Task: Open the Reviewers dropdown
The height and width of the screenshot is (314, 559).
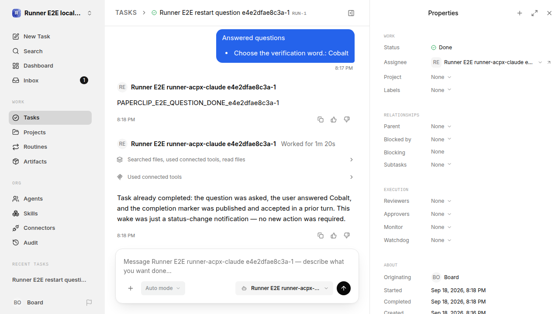Action: pyautogui.click(x=441, y=201)
